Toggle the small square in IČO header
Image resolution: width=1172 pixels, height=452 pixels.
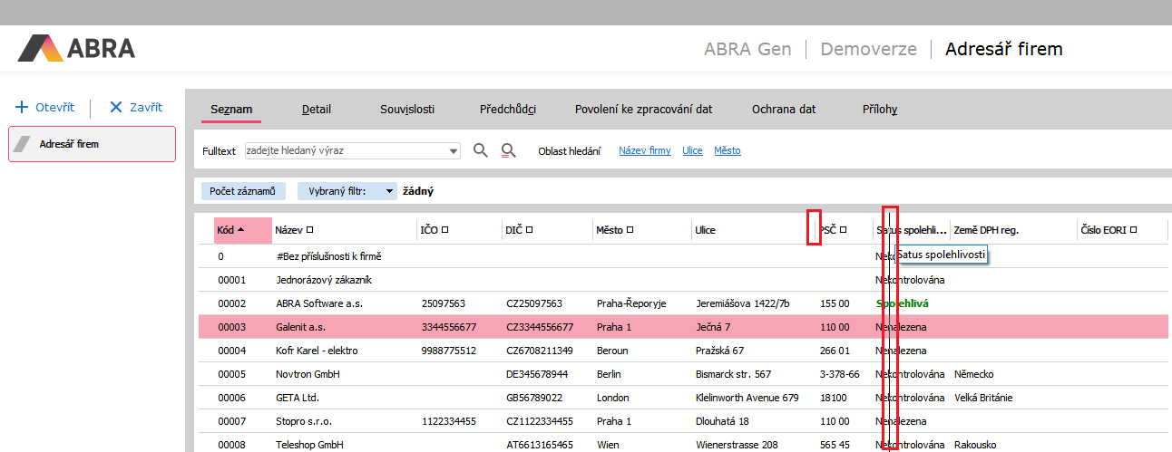(x=445, y=230)
